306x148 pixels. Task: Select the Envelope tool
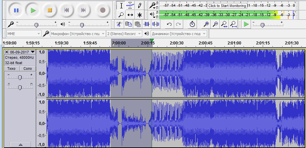tap(130, 5)
